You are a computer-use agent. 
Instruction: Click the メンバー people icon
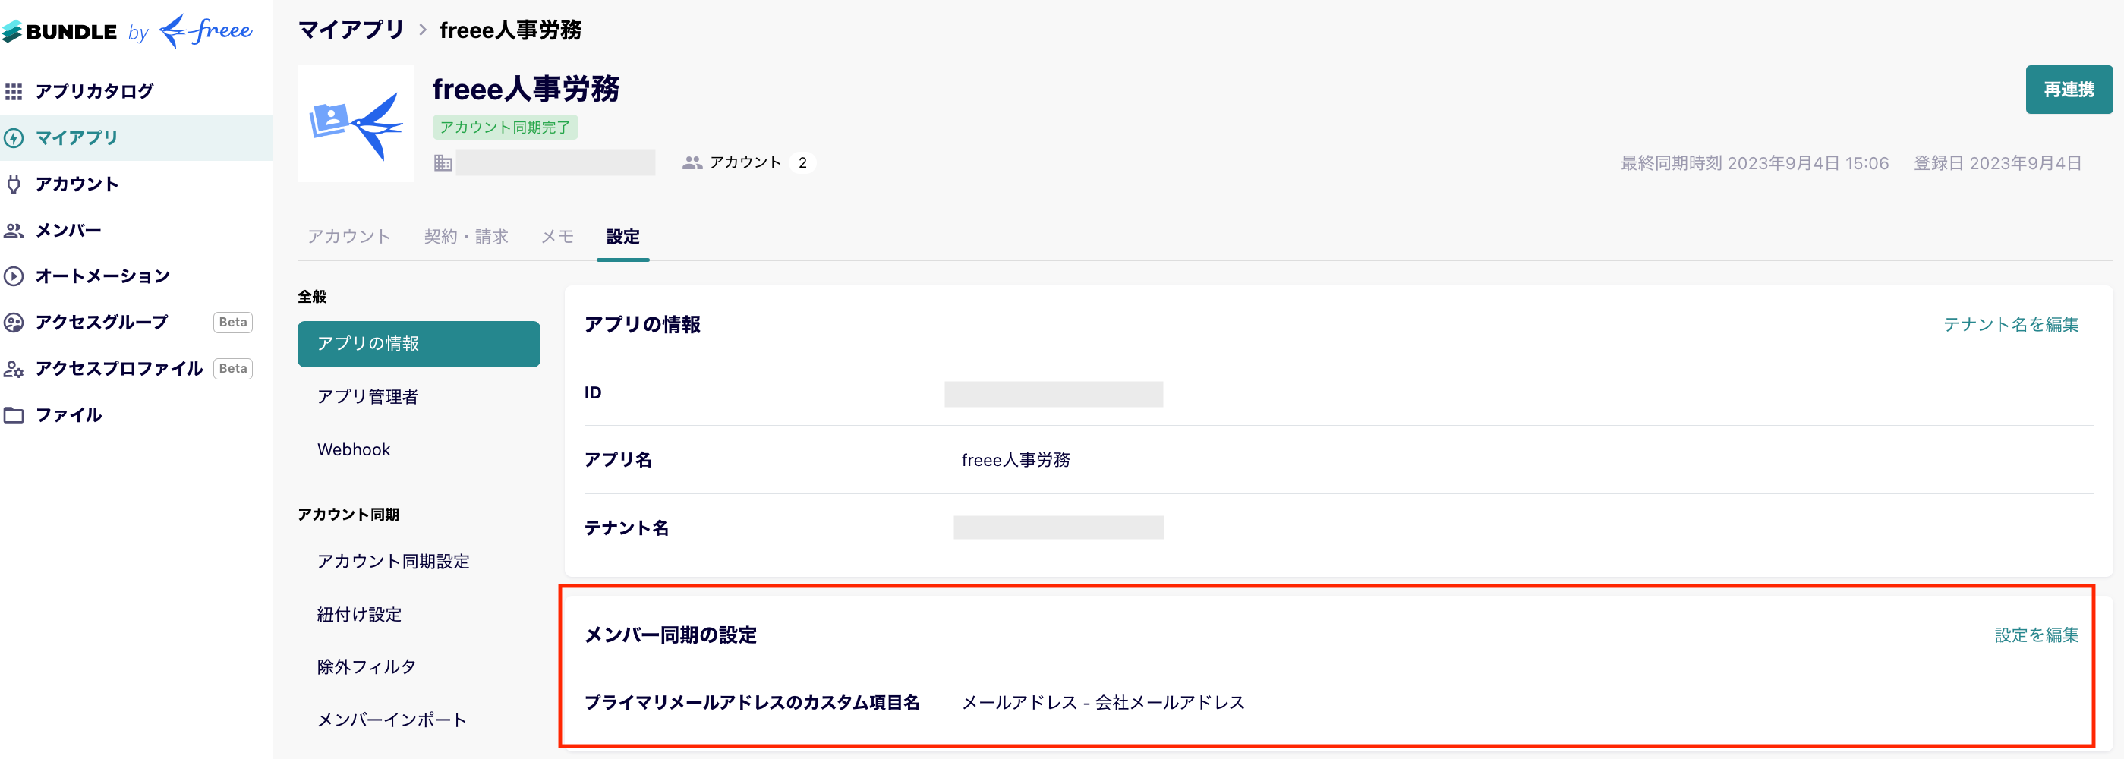14,230
